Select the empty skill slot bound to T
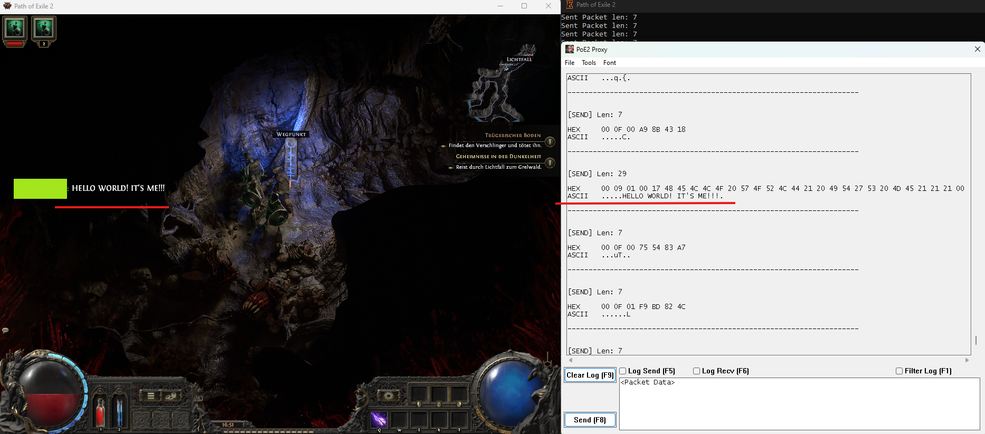 pos(459,420)
